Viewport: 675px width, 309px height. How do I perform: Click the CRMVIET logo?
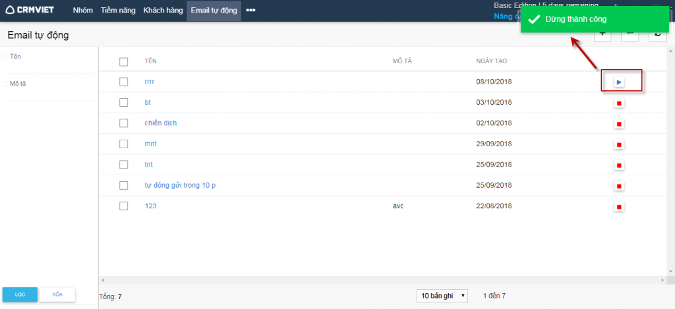[30, 11]
